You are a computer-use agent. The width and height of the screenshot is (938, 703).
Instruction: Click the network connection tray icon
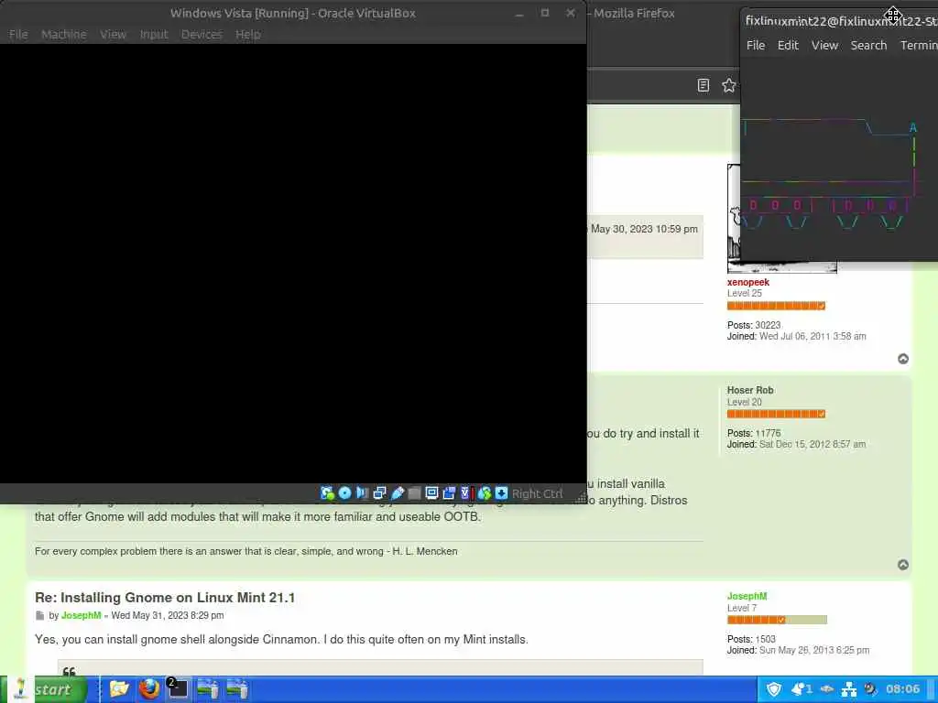849,689
